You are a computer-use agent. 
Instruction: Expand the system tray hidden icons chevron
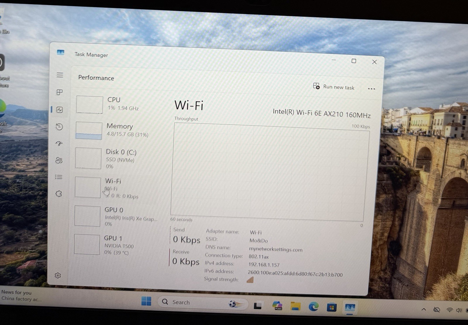(x=424, y=309)
